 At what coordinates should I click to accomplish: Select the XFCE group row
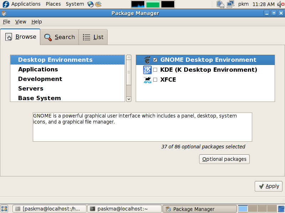(x=205, y=80)
